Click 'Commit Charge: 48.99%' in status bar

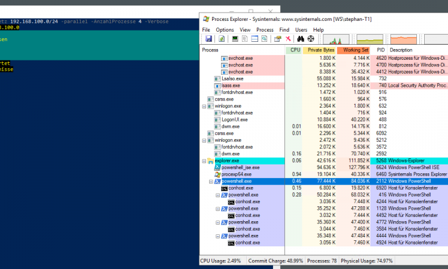point(275,261)
